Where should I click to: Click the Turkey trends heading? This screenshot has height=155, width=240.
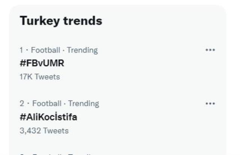pos(61,21)
